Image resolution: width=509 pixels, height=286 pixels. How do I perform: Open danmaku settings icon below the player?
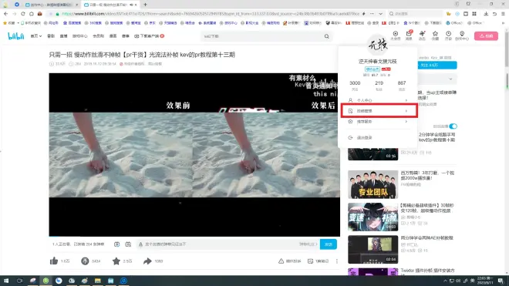128,244
